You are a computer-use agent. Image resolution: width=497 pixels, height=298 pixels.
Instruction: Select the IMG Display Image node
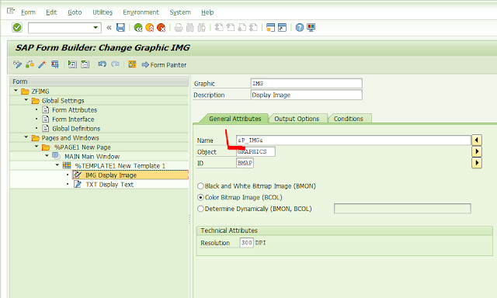110,175
